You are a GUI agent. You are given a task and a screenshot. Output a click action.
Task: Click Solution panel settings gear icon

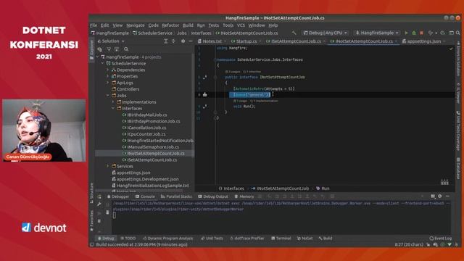[183, 41]
